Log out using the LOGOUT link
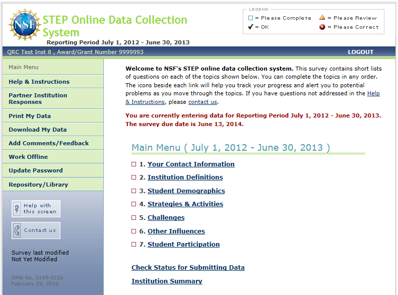The image size is (398, 295). [x=360, y=52]
